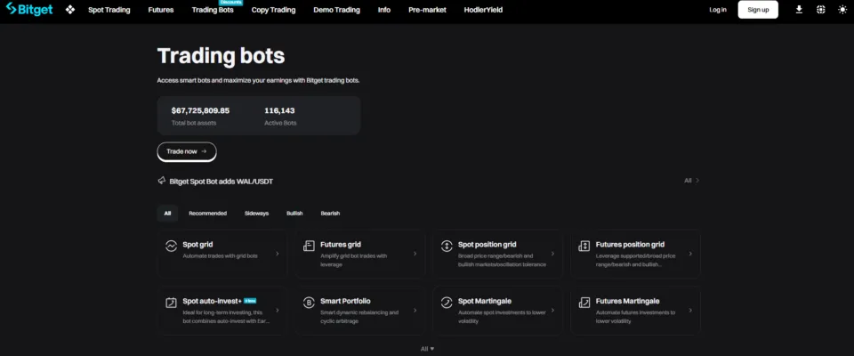Open Demo Trading menu

[x=336, y=10]
